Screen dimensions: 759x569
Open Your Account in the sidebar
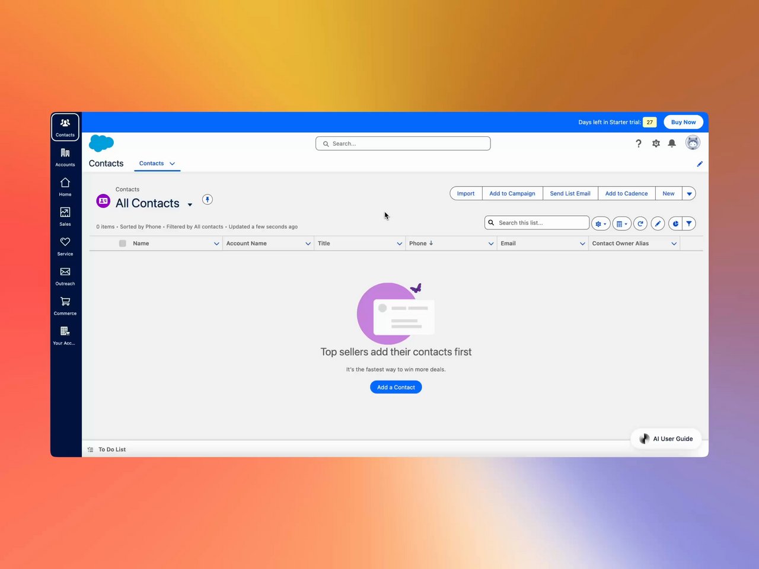pos(65,335)
